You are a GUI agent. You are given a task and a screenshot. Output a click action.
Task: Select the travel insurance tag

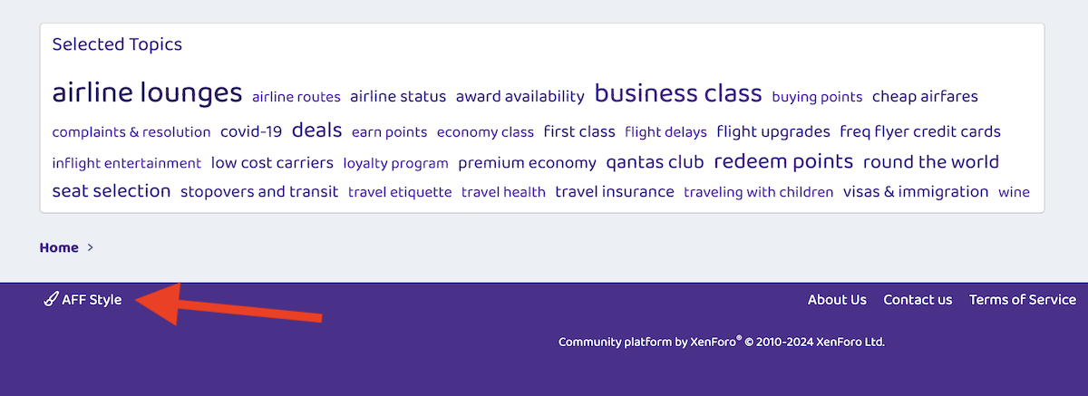tap(615, 192)
